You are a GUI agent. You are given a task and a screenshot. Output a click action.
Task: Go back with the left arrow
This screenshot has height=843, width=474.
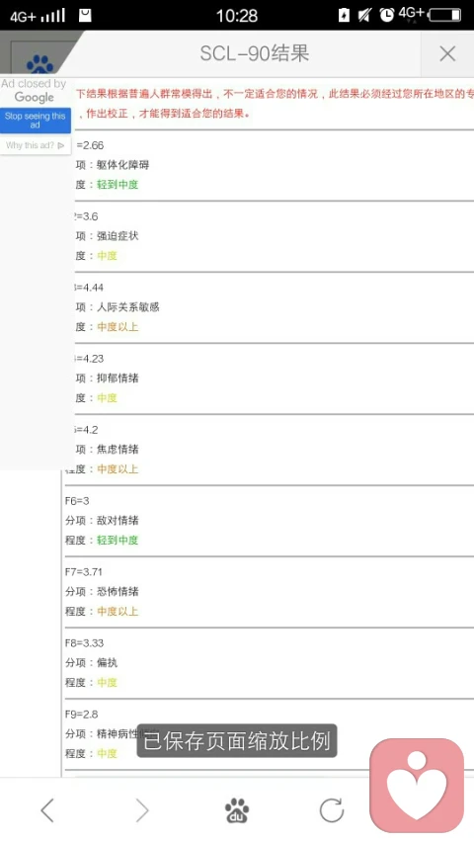(x=47, y=810)
